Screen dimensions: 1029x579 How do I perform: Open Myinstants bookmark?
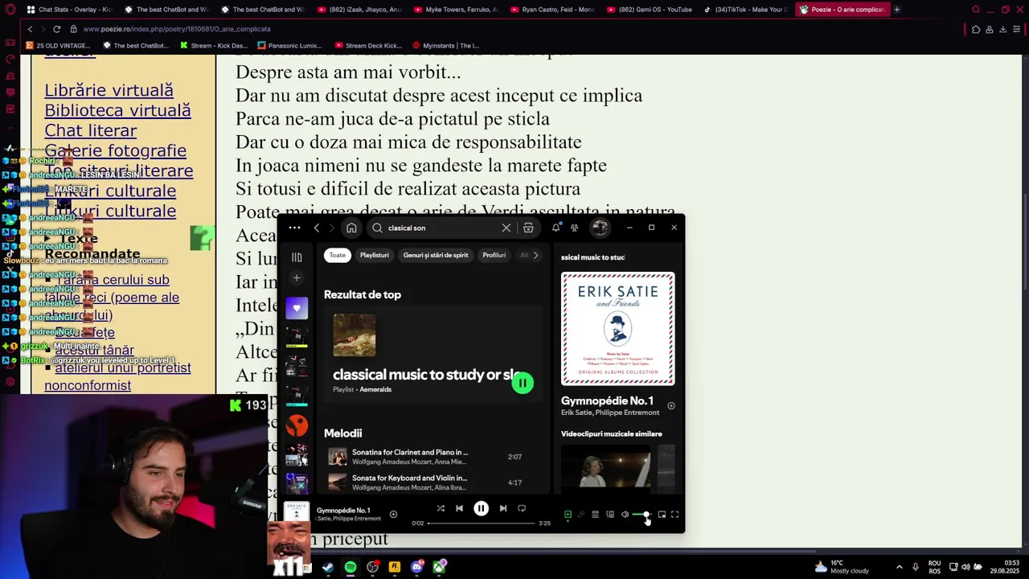(445, 46)
